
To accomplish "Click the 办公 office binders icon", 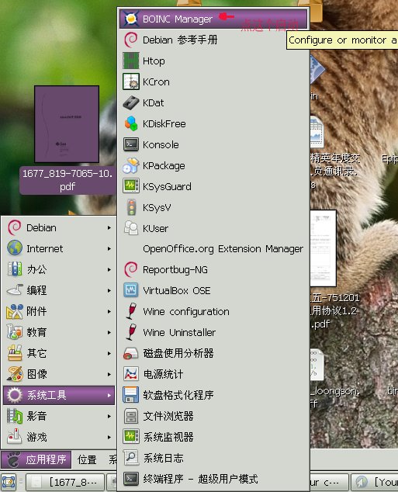I will (x=15, y=269).
